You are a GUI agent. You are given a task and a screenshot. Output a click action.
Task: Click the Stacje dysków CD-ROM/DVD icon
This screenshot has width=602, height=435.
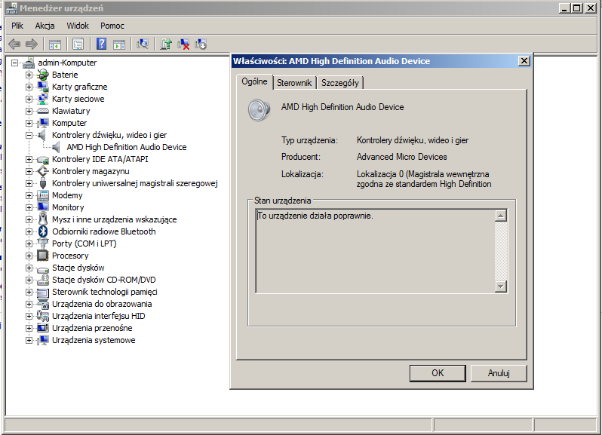click(42, 280)
